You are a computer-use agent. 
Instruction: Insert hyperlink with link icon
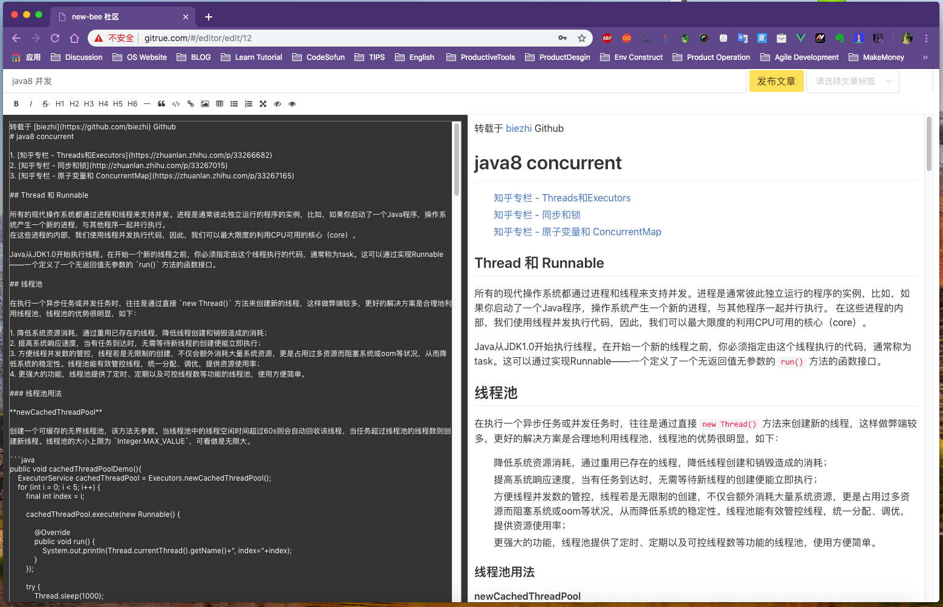191,104
